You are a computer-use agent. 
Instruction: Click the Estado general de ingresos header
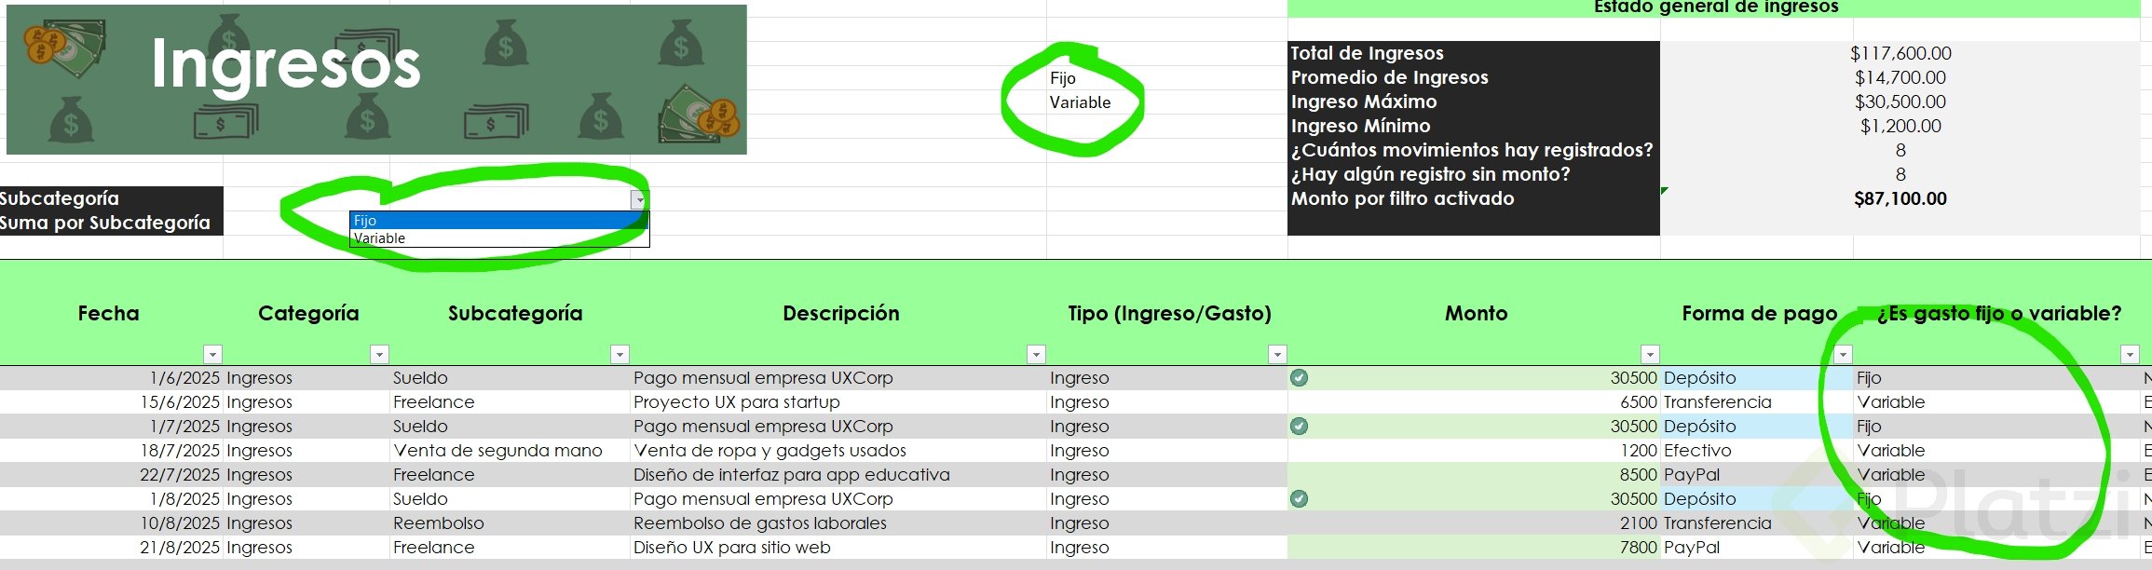click(1715, 7)
